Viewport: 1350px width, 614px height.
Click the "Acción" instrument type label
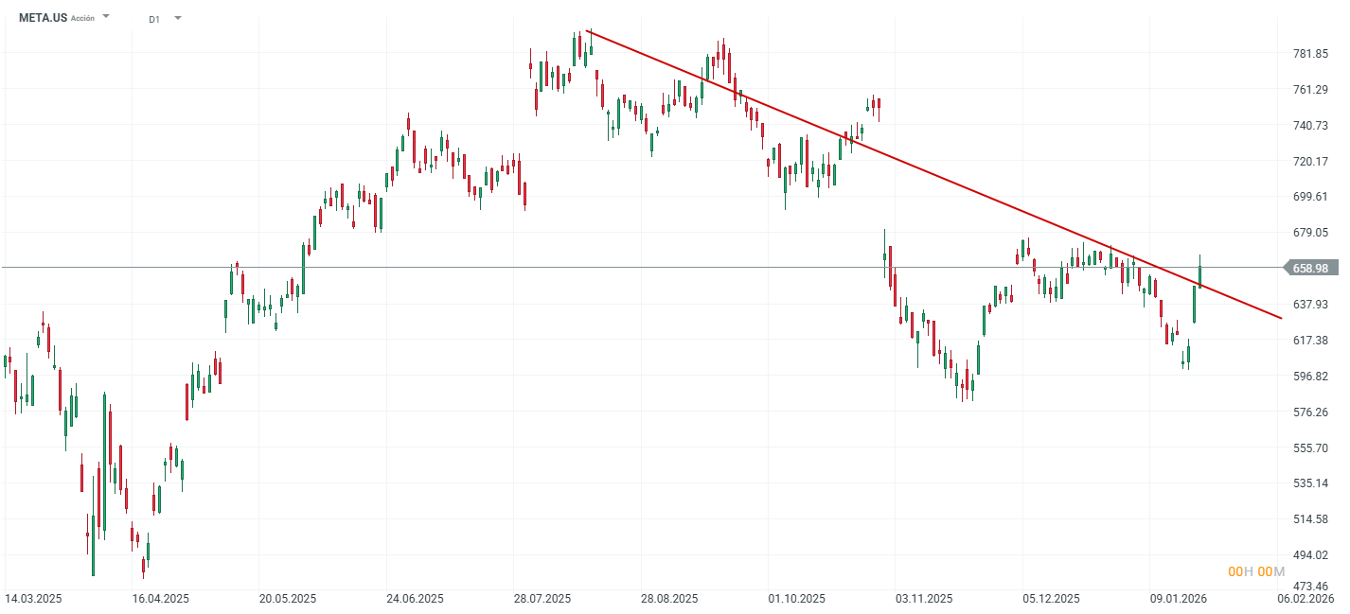click(x=82, y=19)
